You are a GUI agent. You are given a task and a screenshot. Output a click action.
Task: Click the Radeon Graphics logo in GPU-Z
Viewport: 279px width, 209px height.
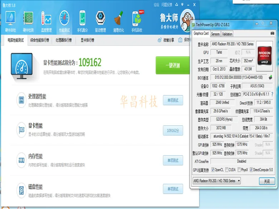264,56
